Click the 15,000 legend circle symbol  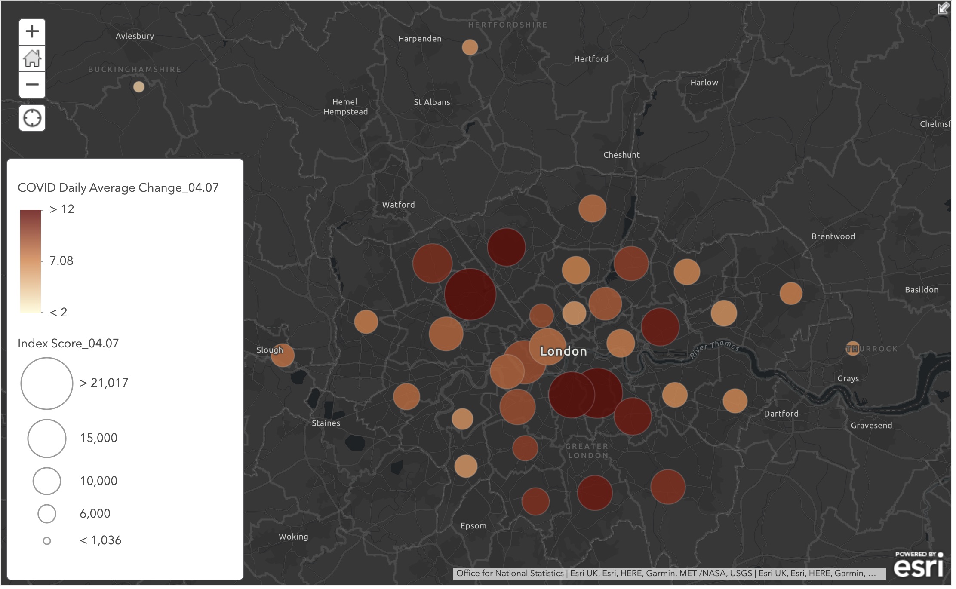[x=47, y=439]
